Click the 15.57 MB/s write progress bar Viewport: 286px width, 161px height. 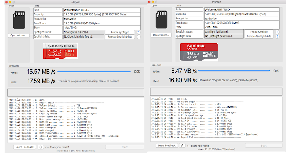94,72
